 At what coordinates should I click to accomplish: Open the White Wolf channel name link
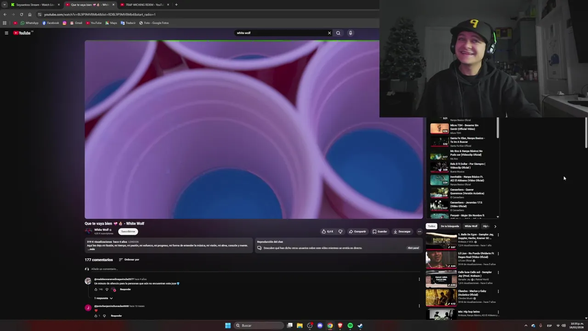tap(102, 230)
